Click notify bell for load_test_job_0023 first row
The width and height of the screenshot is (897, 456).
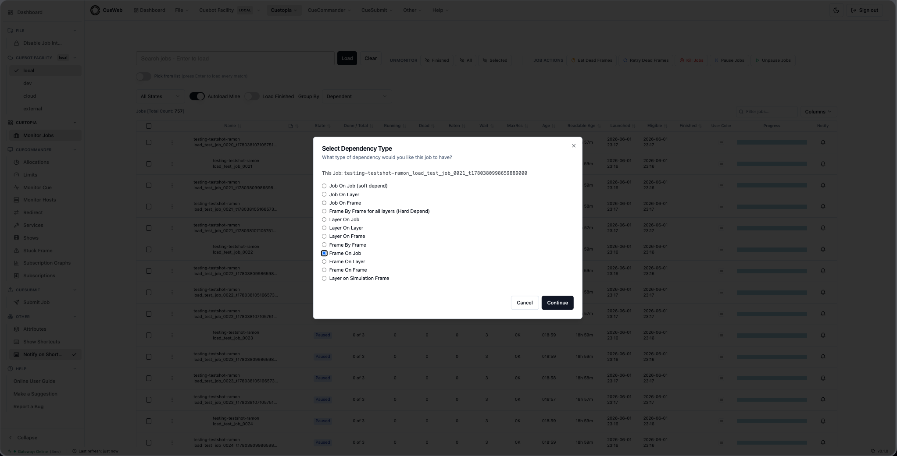(x=823, y=335)
